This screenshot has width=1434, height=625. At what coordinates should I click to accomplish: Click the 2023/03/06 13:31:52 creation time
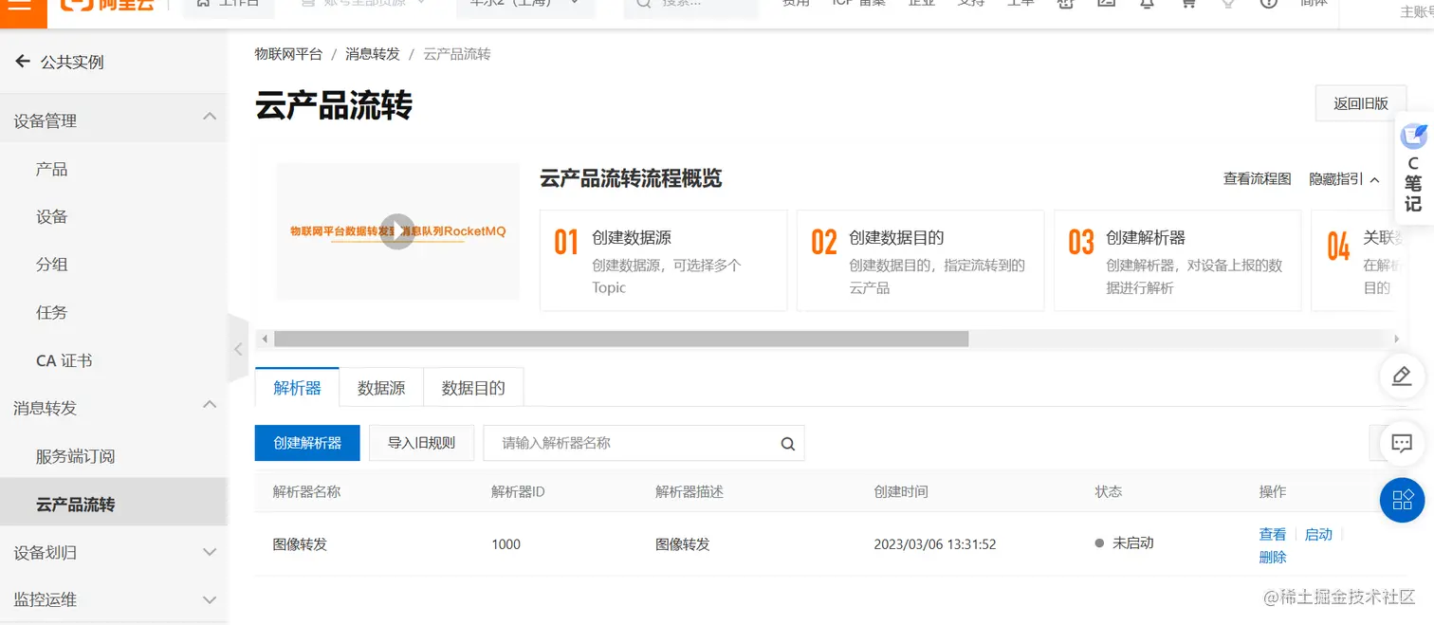[x=934, y=544]
